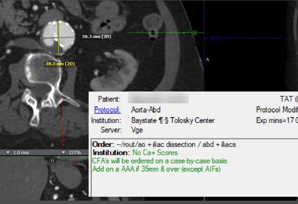Select the Vge server value
The height and width of the screenshot is (204, 298).
click(137, 130)
